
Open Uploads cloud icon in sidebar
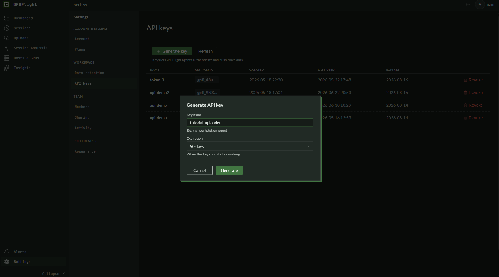click(x=7, y=38)
